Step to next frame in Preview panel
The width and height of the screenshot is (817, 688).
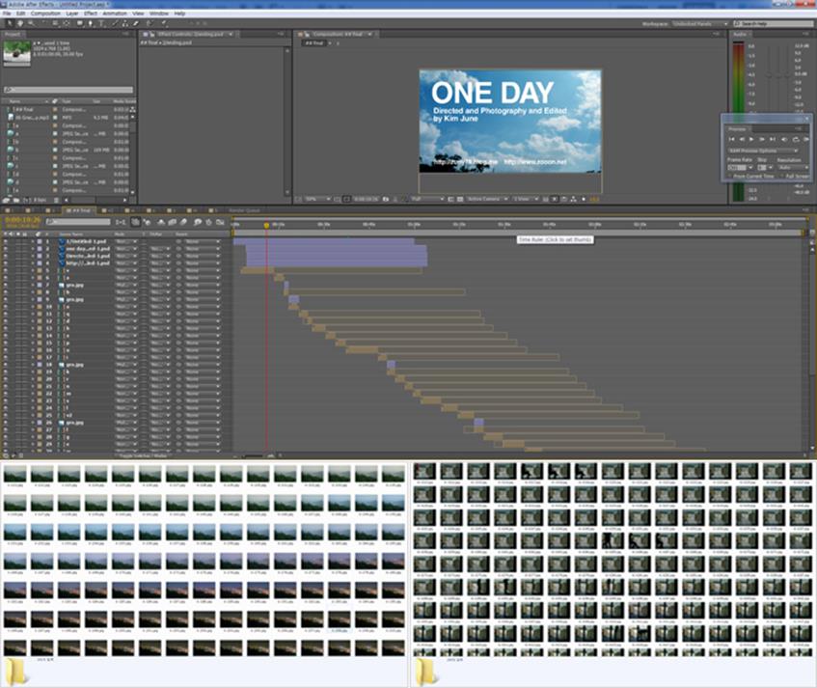coord(762,139)
